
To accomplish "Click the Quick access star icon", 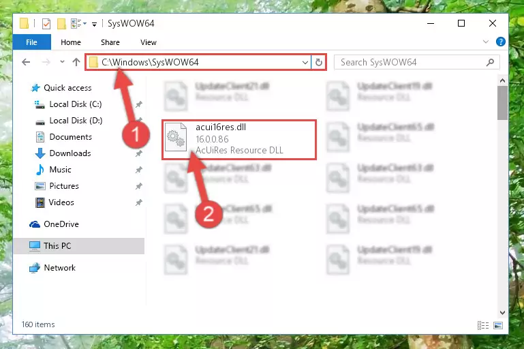I will click(x=35, y=88).
